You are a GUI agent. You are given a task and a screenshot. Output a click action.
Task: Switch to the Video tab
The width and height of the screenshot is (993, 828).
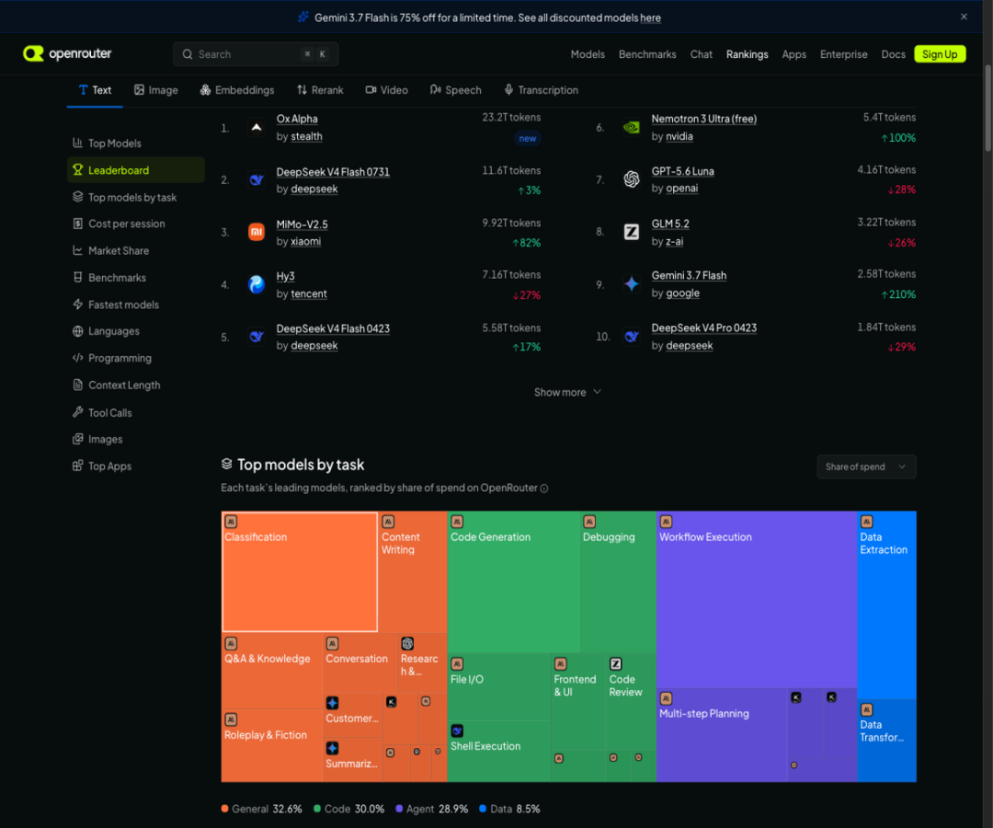point(386,90)
